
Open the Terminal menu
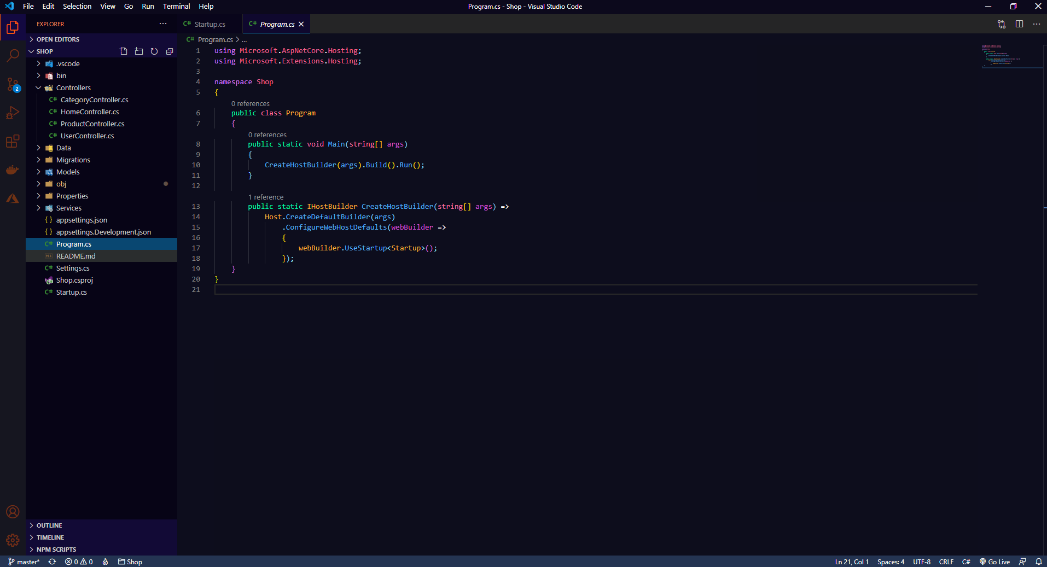(176, 7)
